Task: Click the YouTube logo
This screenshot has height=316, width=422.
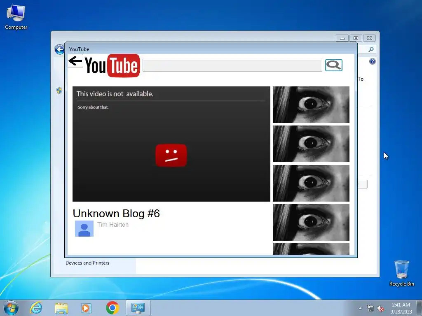Action: 113,65
